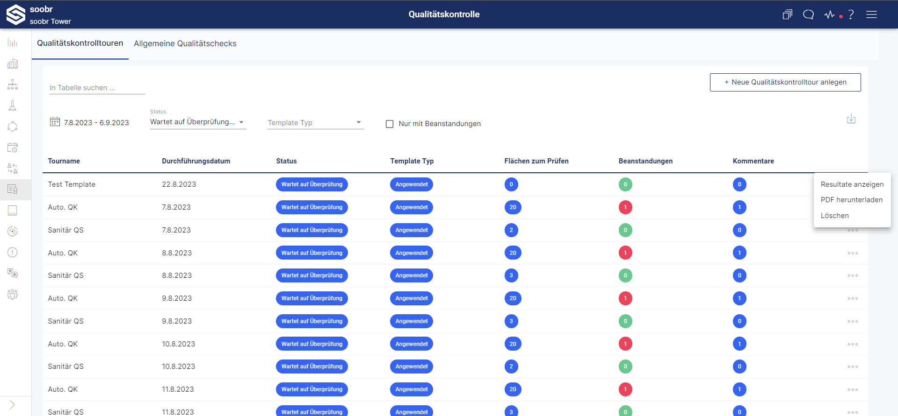
Task: Select Resultate anzeigen in context menu
Action: [852, 184]
